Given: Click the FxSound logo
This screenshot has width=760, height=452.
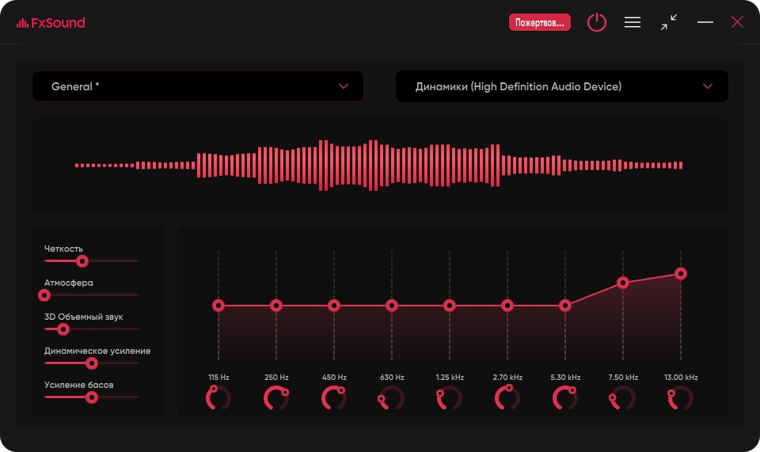Looking at the screenshot, I should [51, 23].
